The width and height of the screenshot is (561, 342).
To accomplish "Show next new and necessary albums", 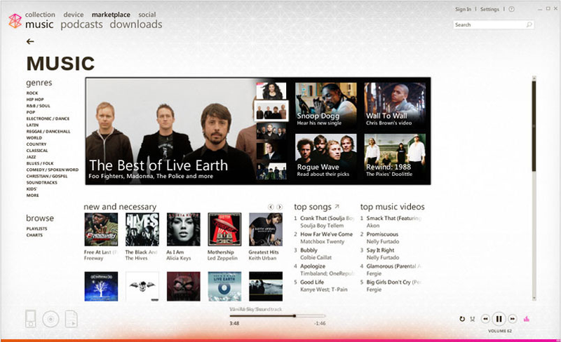I will click(x=279, y=207).
